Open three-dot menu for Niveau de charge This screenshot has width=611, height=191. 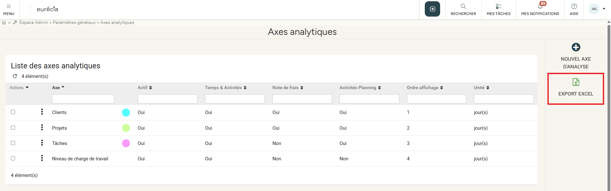[42, 158]
